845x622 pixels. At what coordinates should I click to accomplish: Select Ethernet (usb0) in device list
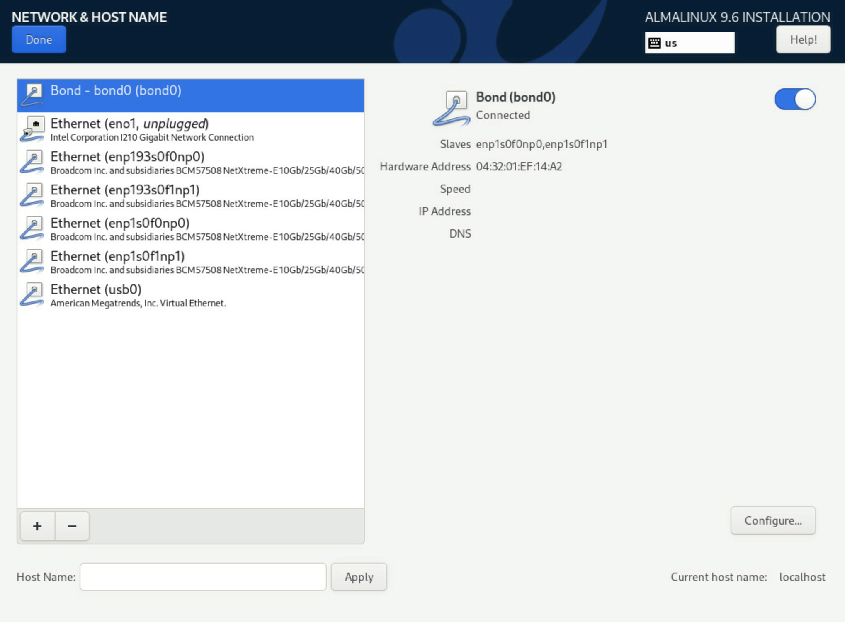(191, 295)
